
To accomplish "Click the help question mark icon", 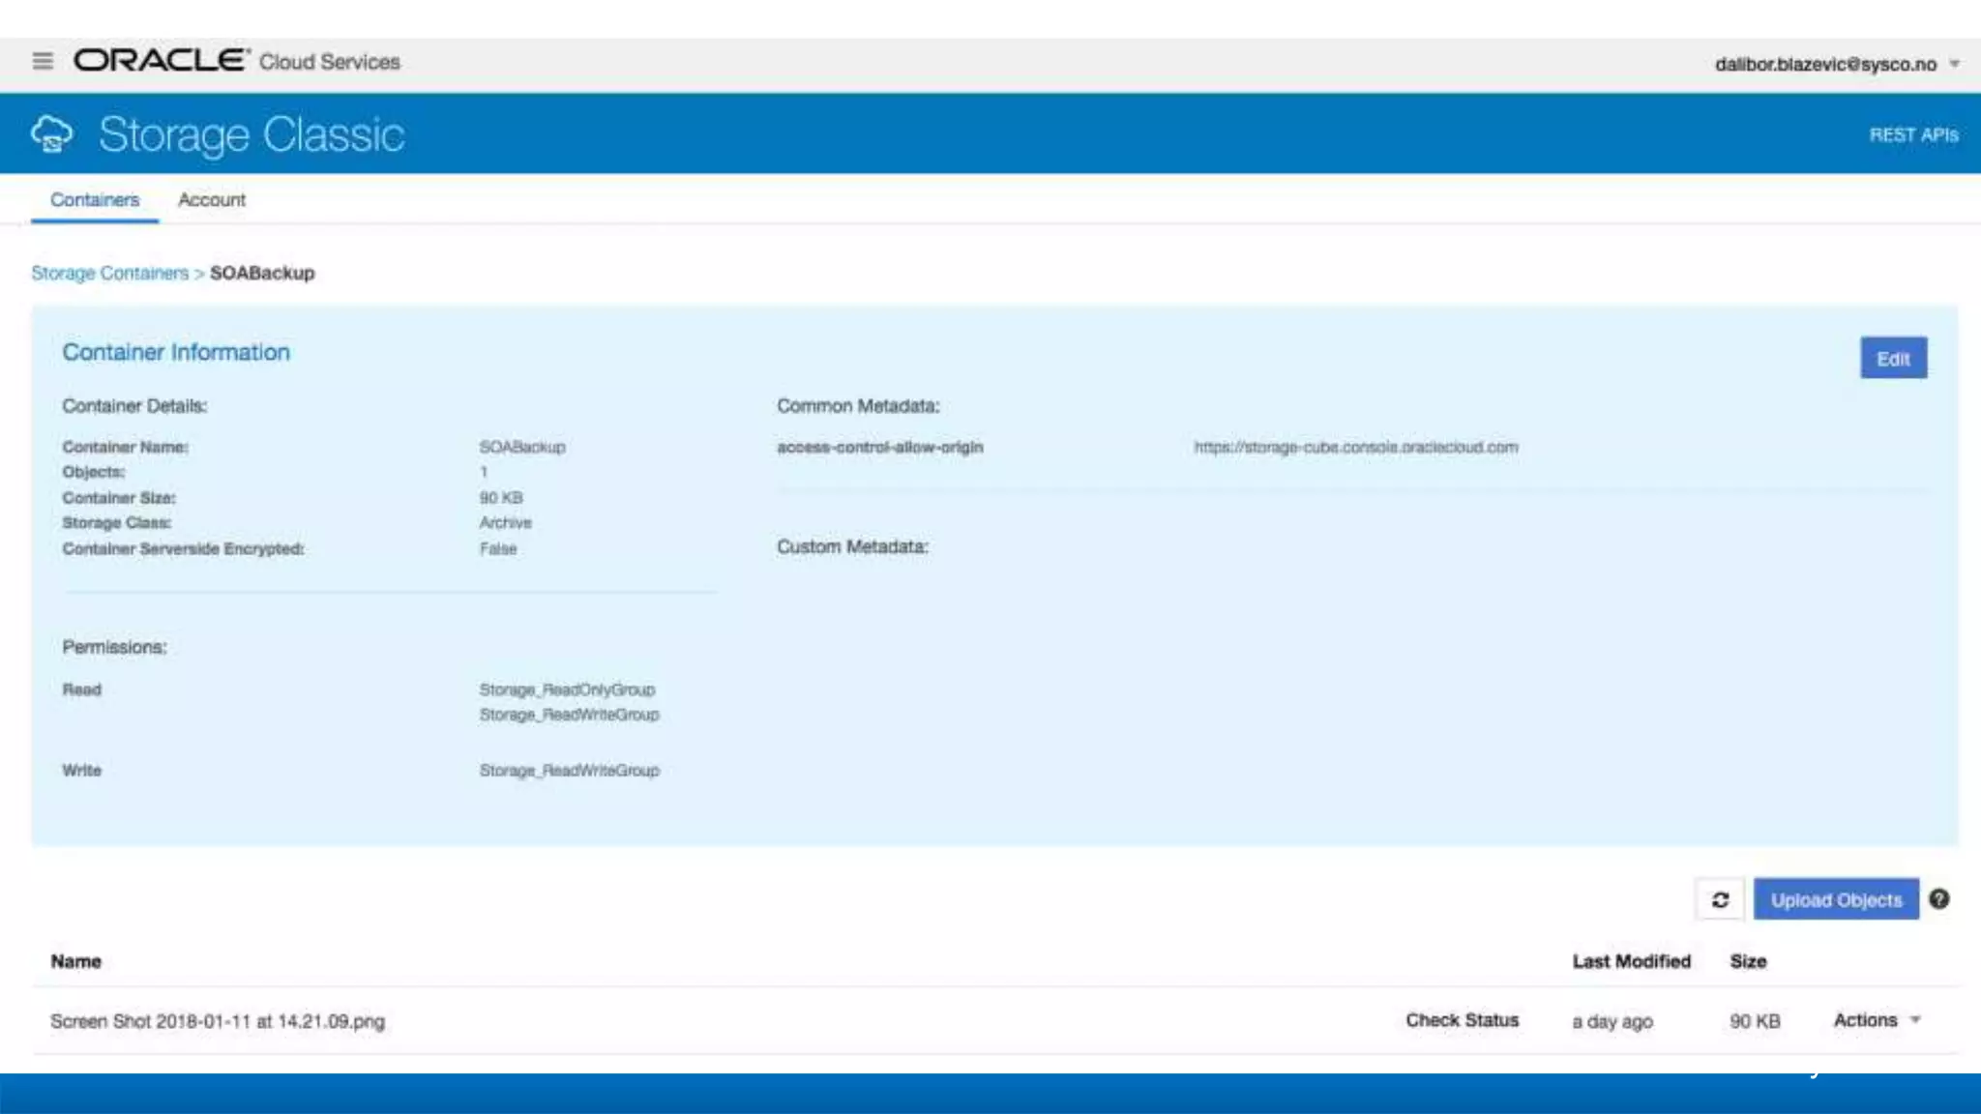I will [1938, 899].
